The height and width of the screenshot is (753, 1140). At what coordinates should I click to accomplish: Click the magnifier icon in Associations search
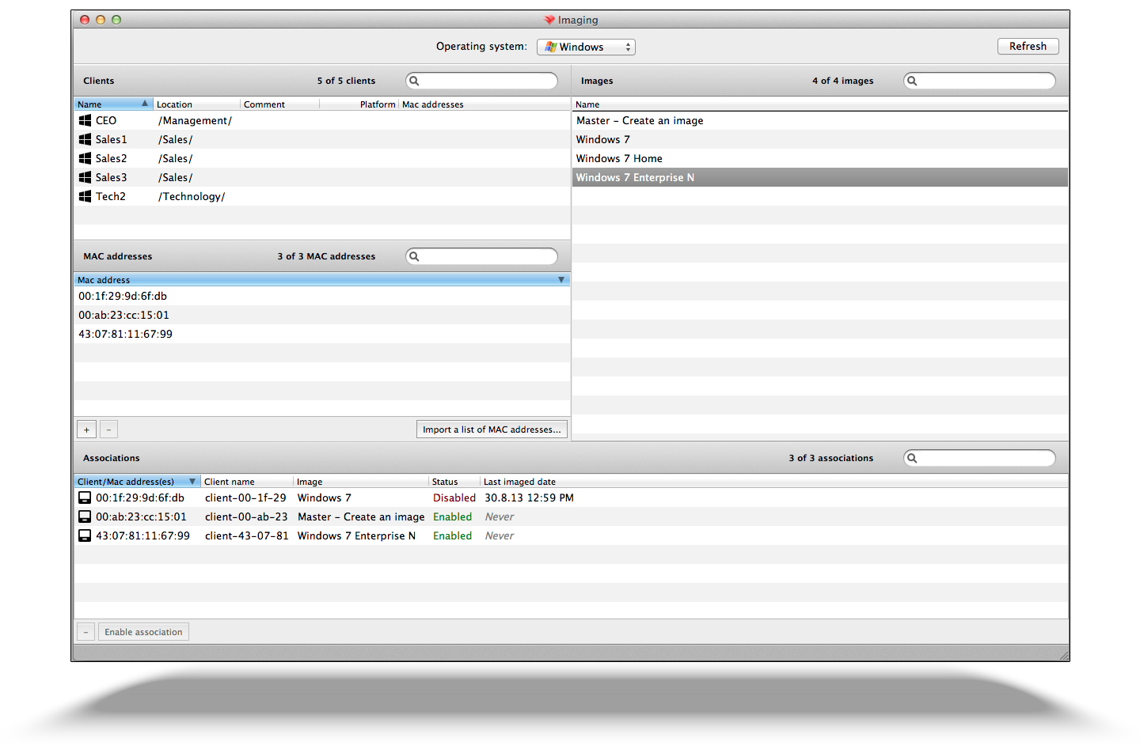[x=912, y=458]
